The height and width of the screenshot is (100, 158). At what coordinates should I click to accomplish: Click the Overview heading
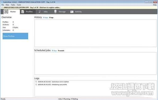coord(7,17)
